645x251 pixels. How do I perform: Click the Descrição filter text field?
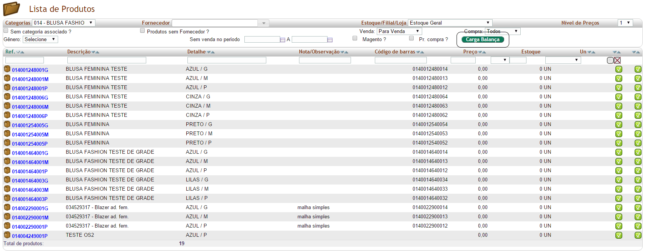click(107, 60)
